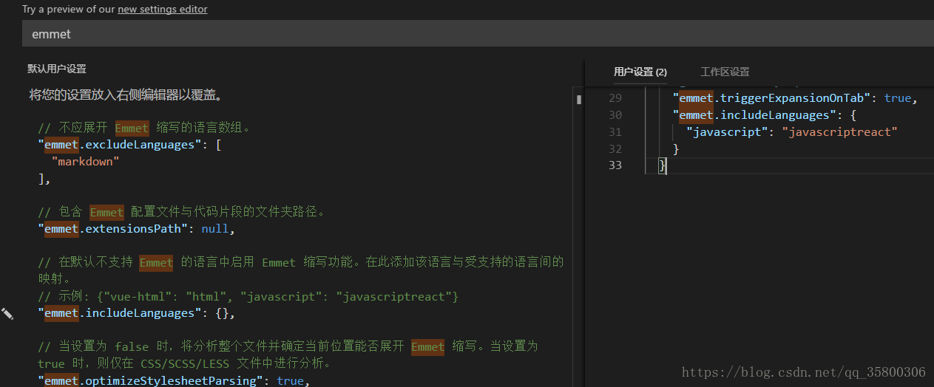Click emmet.includeLanguages in the default settings pane
934x387 pixels.
pyautogui.click(x=120, y=313)
